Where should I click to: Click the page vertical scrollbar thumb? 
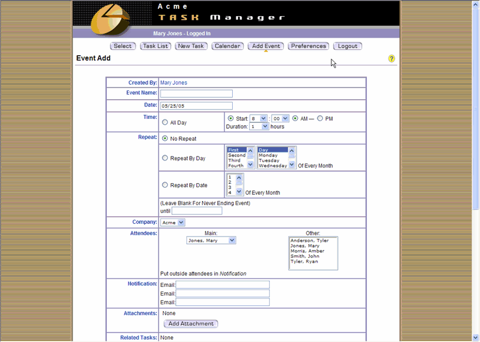click(476, 109)
